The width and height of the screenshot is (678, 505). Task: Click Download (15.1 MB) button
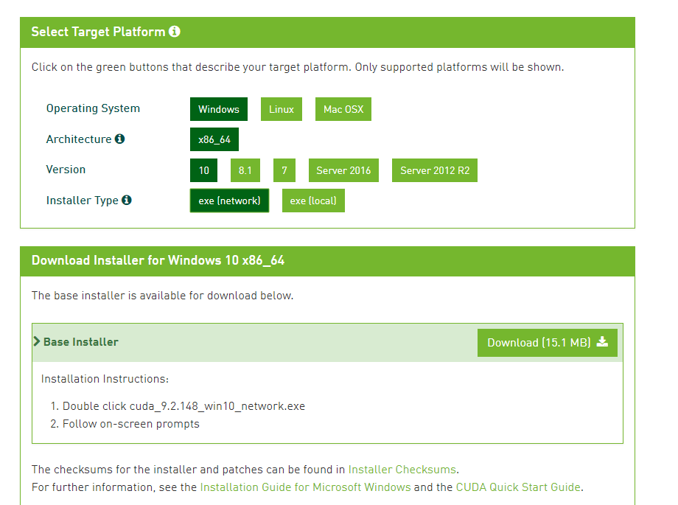[x=548, y=343]
